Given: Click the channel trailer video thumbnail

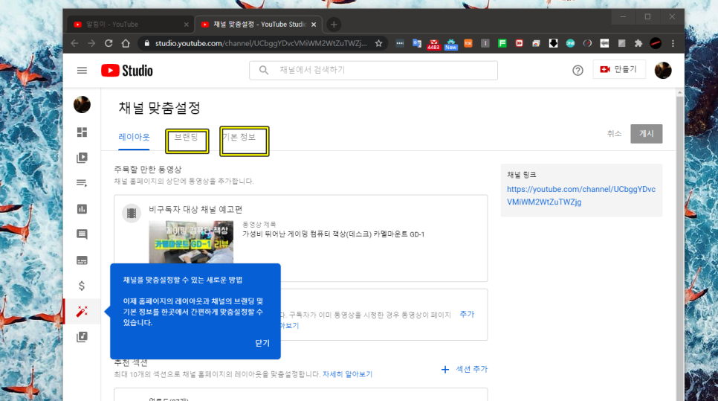Looking at the screenshot, I should (x=191, y=242).
